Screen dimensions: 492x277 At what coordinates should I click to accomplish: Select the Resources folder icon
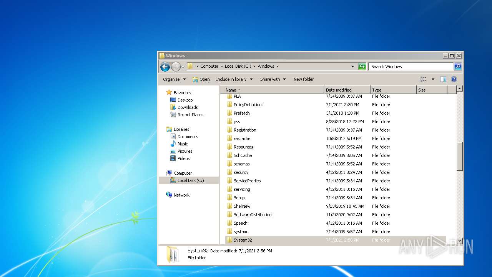229,147
